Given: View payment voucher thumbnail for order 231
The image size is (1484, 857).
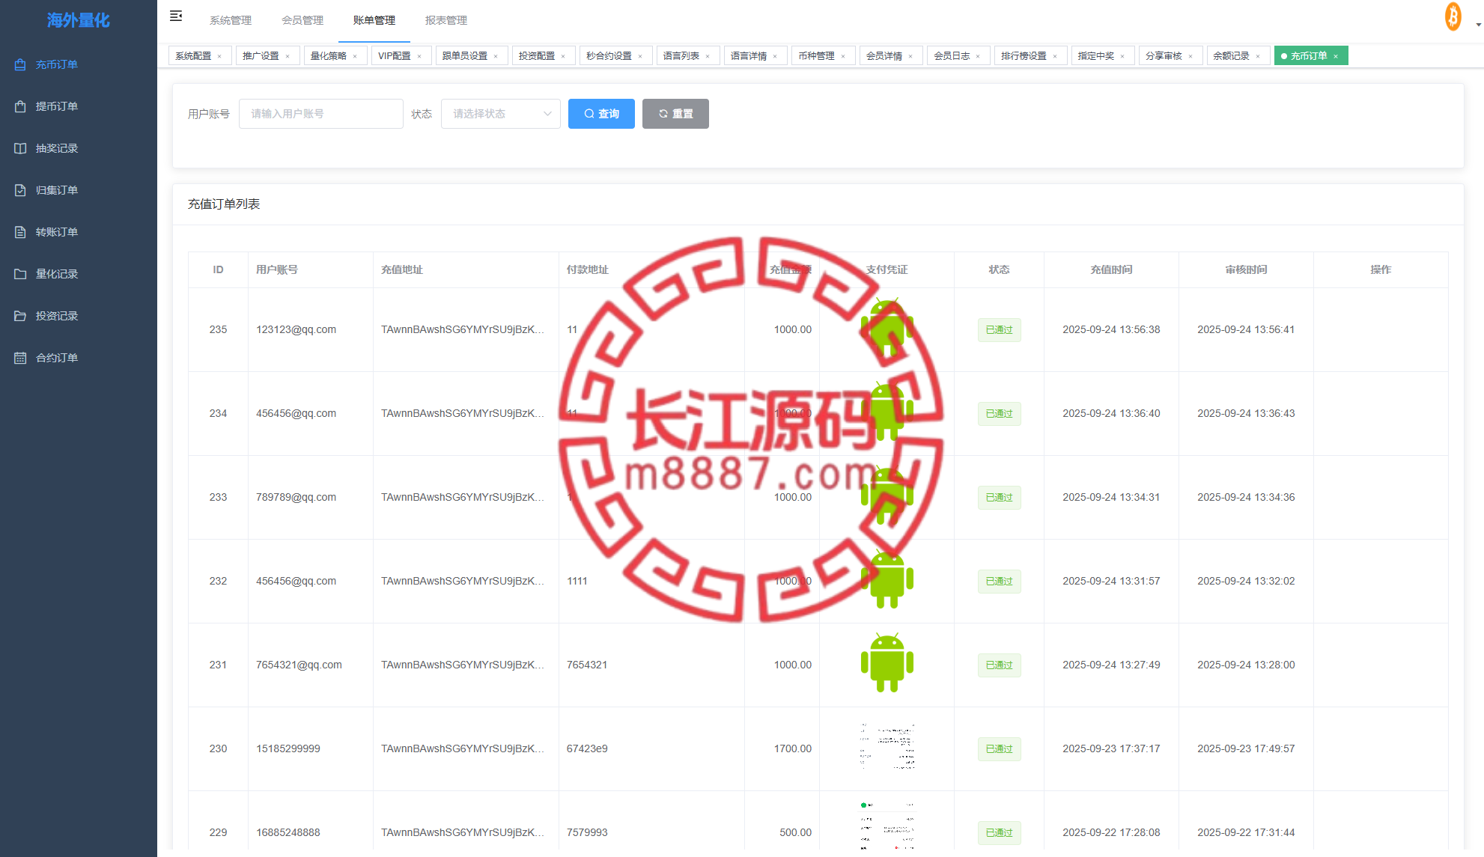Looking at the screenshot, I should [x=887, y=664].
